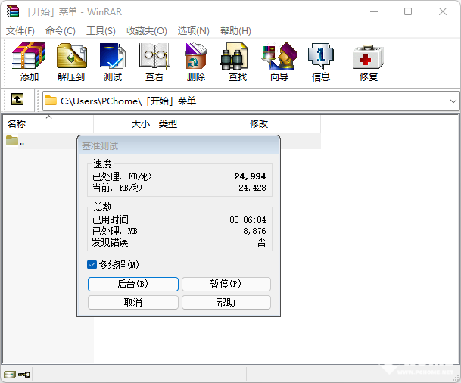Click the 00:06:04 elapsed time value
Viewport: 461px width, 383px height.
click(248, 220)
